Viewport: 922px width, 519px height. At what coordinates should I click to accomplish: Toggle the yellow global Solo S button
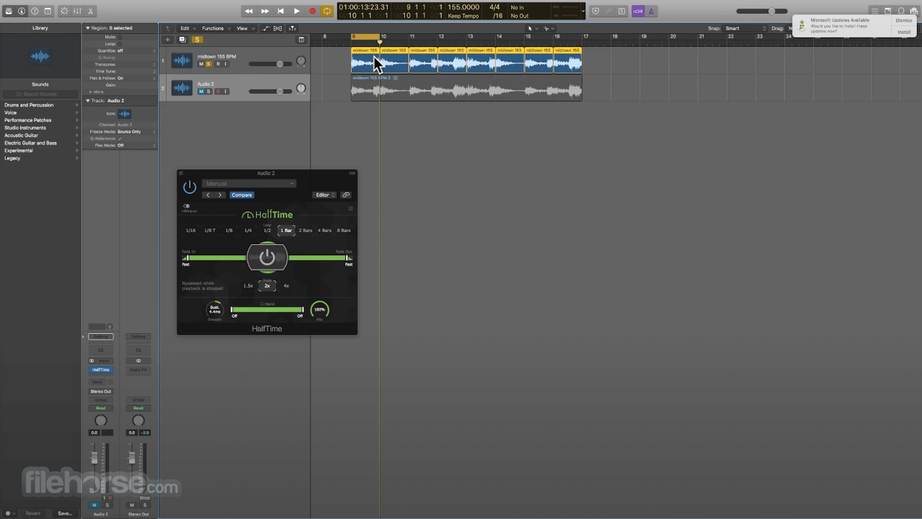coord(197,40)
